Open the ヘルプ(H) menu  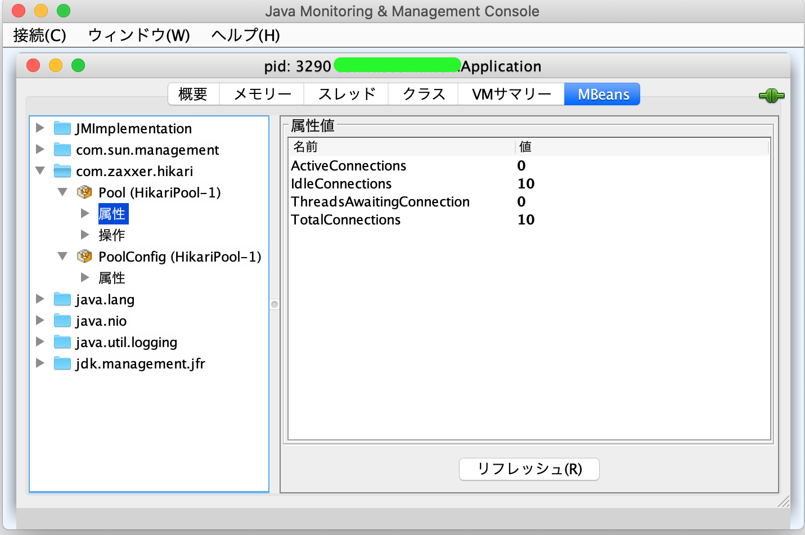245,35
